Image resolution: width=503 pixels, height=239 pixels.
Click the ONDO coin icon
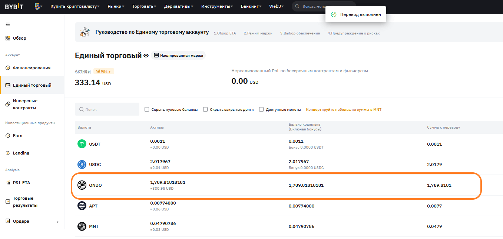pyautogui.click(x=82, y=185)
